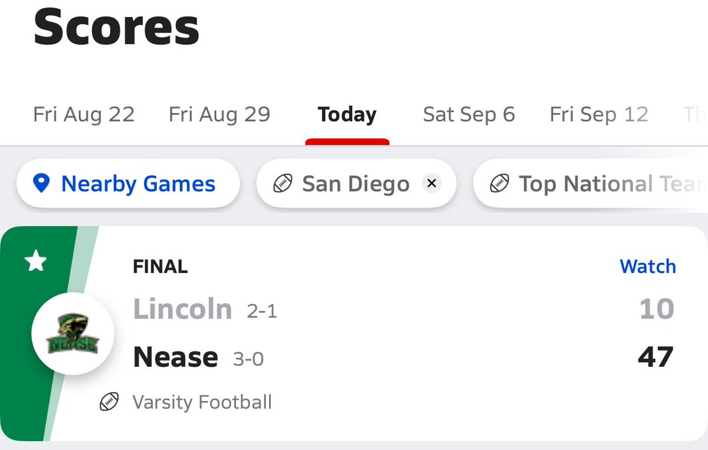Go to the Sat Sep 6 date tab
The height and width of the screenshot is (450, 708).
point(469,114)
